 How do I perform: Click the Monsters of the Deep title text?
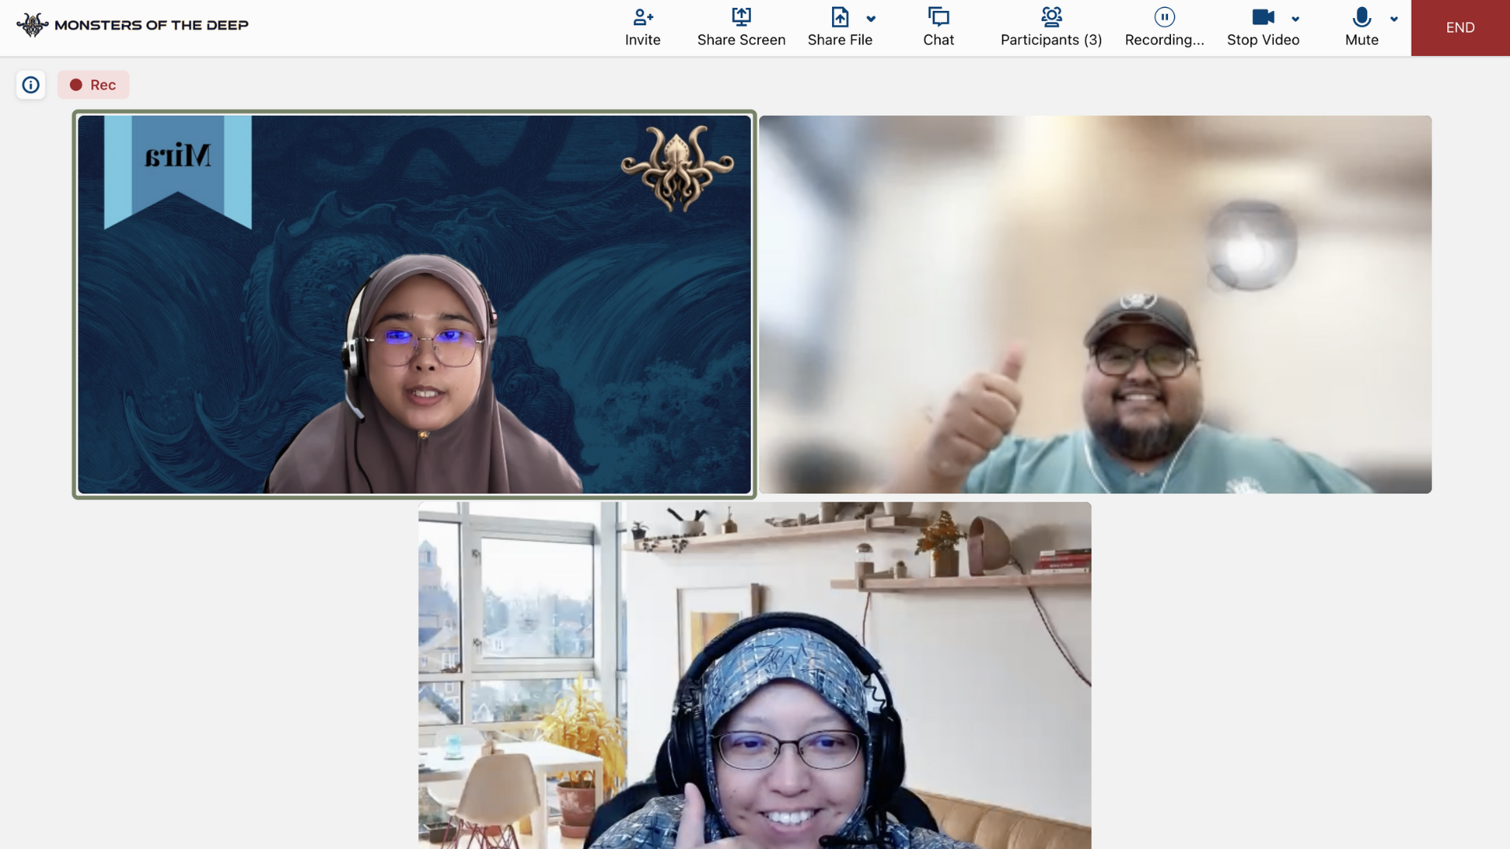[152, 25]
